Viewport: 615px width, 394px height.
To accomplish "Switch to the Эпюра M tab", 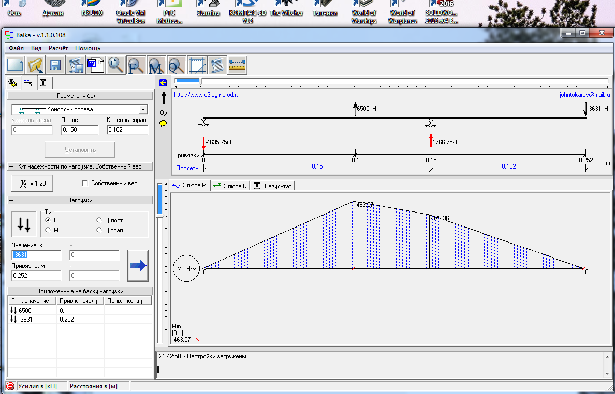I will [x=190, y=185].
